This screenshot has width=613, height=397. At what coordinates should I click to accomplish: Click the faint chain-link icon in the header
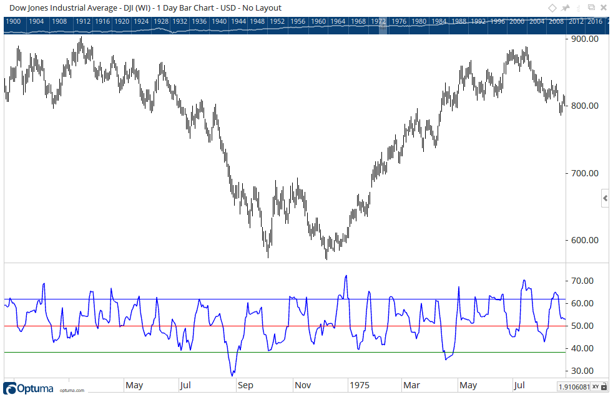pyautogui.click(x=579, y=8)
